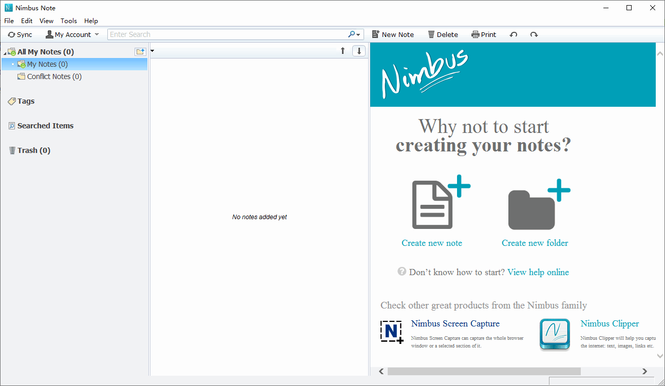Click the redo arrow icon
The height and width of the screenshot is (386, 665).
tap(534, 34)
